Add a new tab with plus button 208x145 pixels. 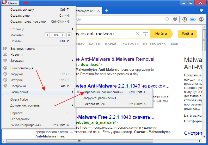(x=106, y=11)
